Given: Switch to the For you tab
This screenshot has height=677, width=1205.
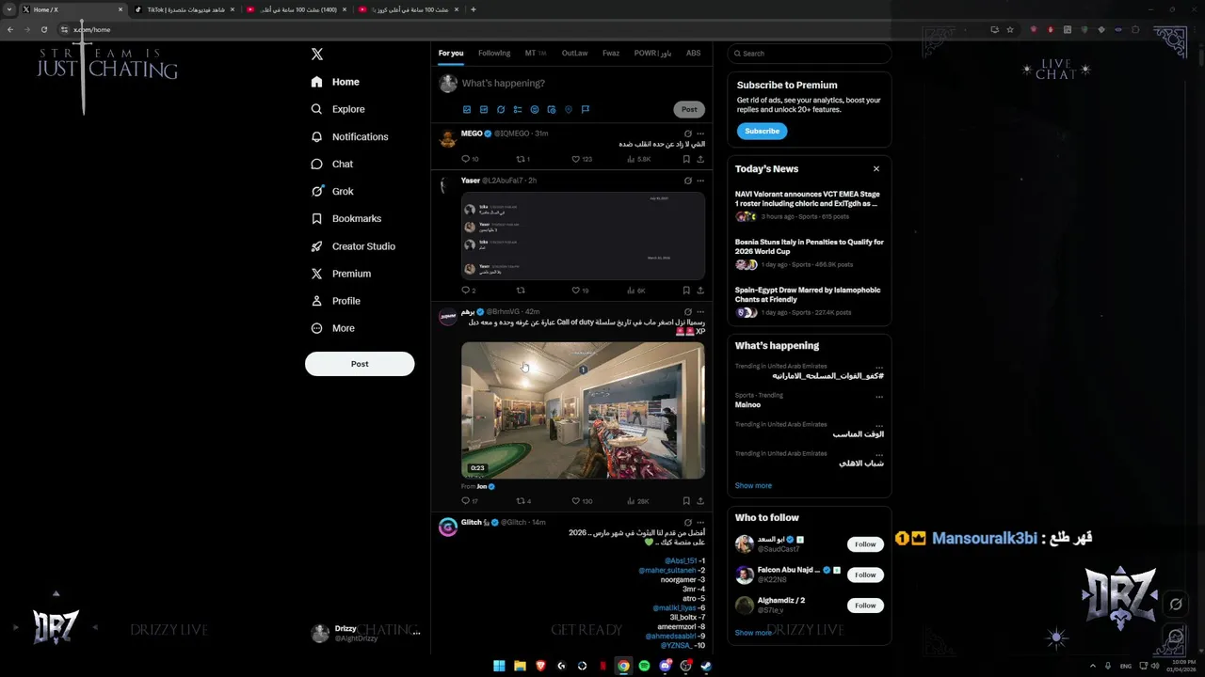Looking at the screenshot, I should [x=451, y=54].
